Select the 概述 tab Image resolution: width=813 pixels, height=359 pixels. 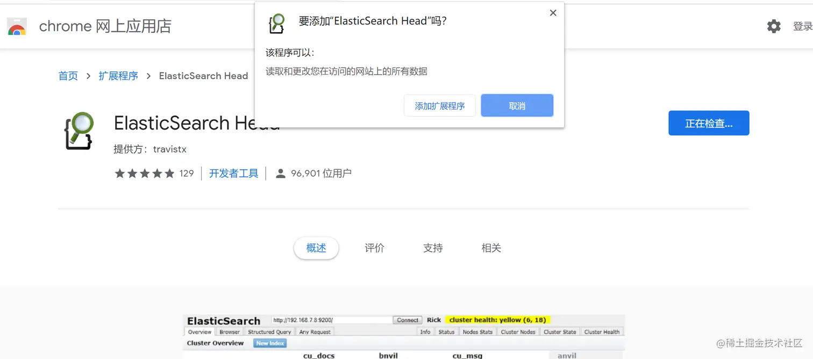pyautogui.click(x=316, y=248)
